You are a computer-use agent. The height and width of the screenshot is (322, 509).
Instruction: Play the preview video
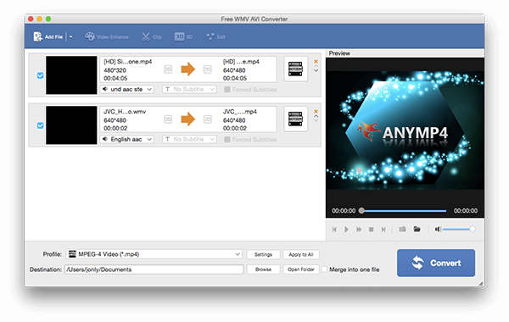tap(346, 230)
